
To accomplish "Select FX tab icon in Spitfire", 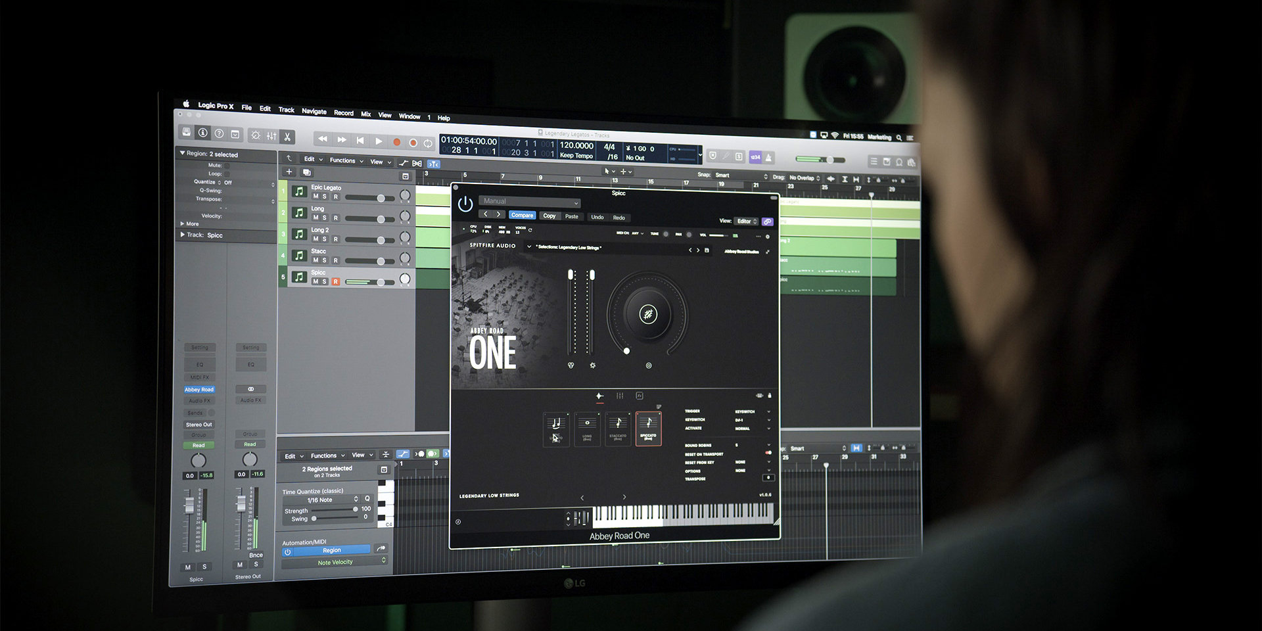I will click(x=639, y=396).
